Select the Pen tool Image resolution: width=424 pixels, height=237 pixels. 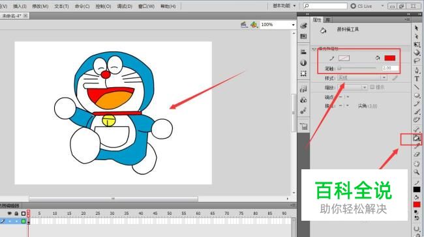[x=417, y=70]
